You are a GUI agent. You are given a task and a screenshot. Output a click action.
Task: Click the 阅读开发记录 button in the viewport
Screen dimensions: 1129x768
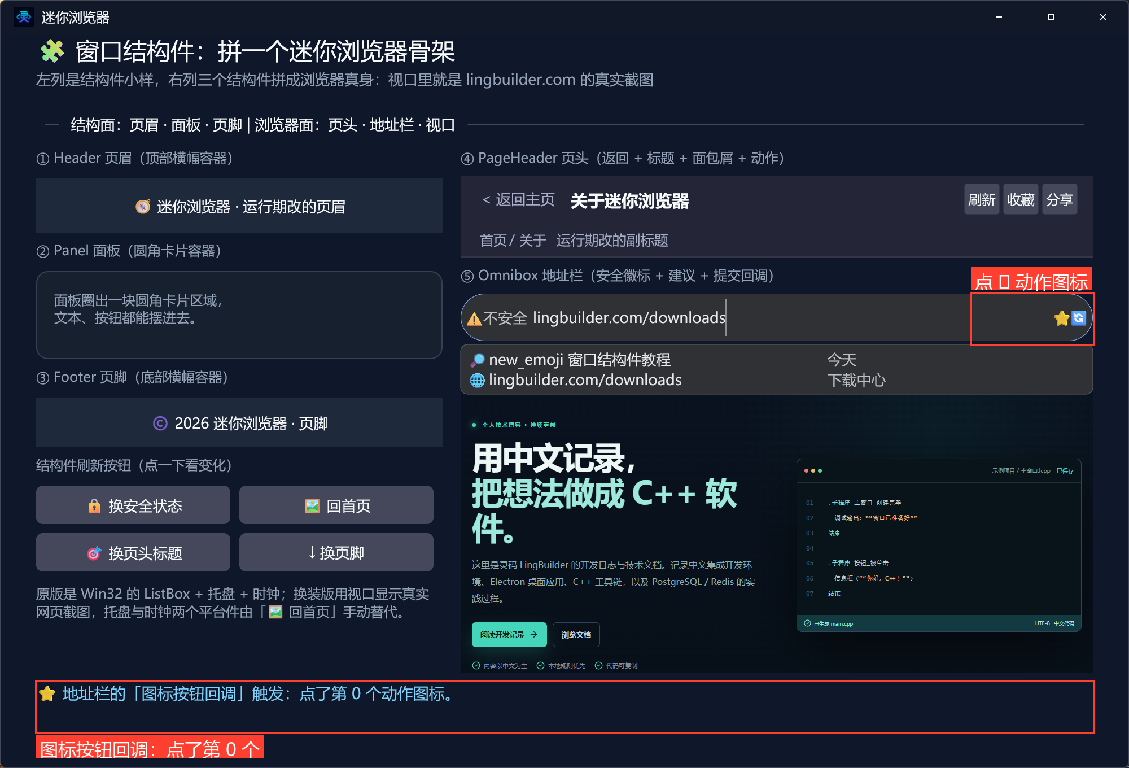[509, 635]
